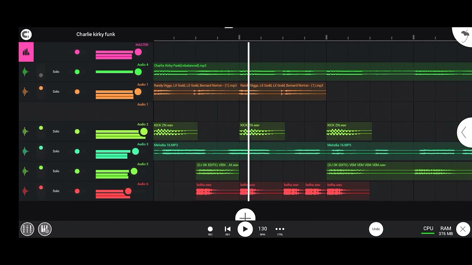Solo the Audio 5 track
The width and height of the screenshot is (472, 265).
point(56,171)
